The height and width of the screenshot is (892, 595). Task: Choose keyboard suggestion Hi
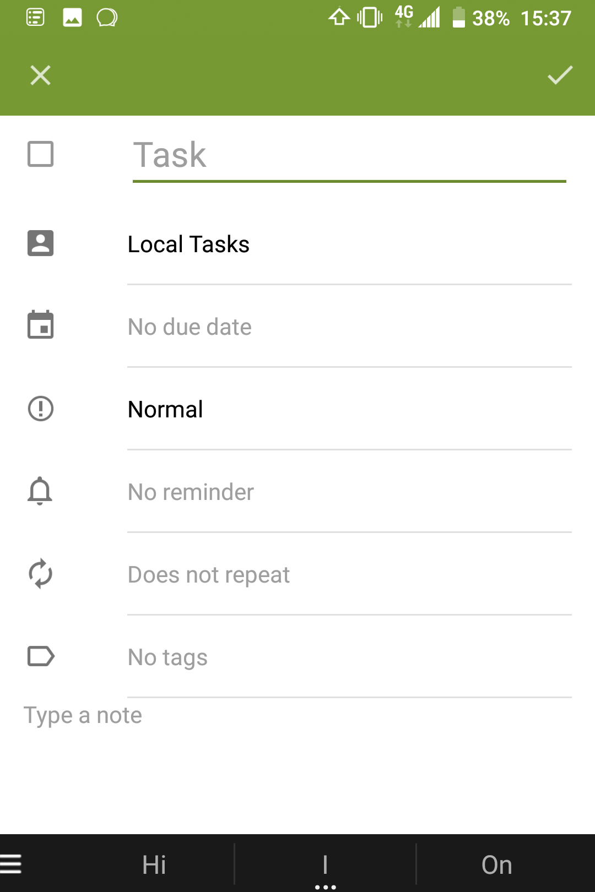(x=154, y=864)
